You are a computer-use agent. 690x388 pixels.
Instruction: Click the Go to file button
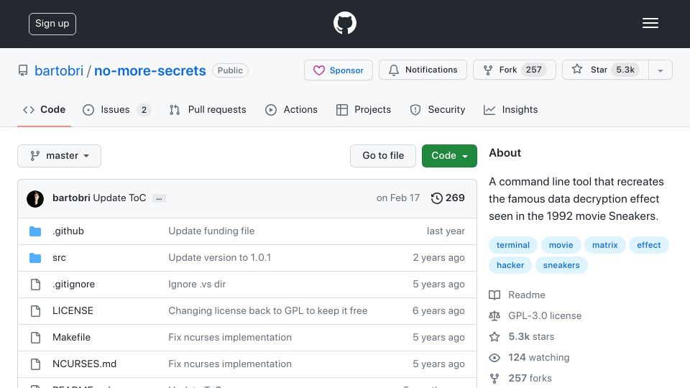coord(383,156)
